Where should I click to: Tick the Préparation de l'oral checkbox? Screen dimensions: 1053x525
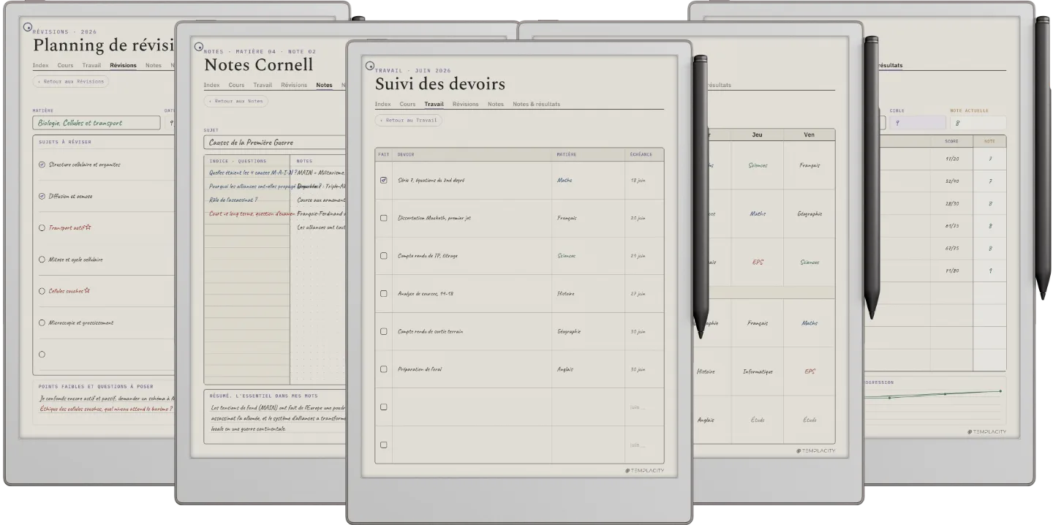[384, 369]
